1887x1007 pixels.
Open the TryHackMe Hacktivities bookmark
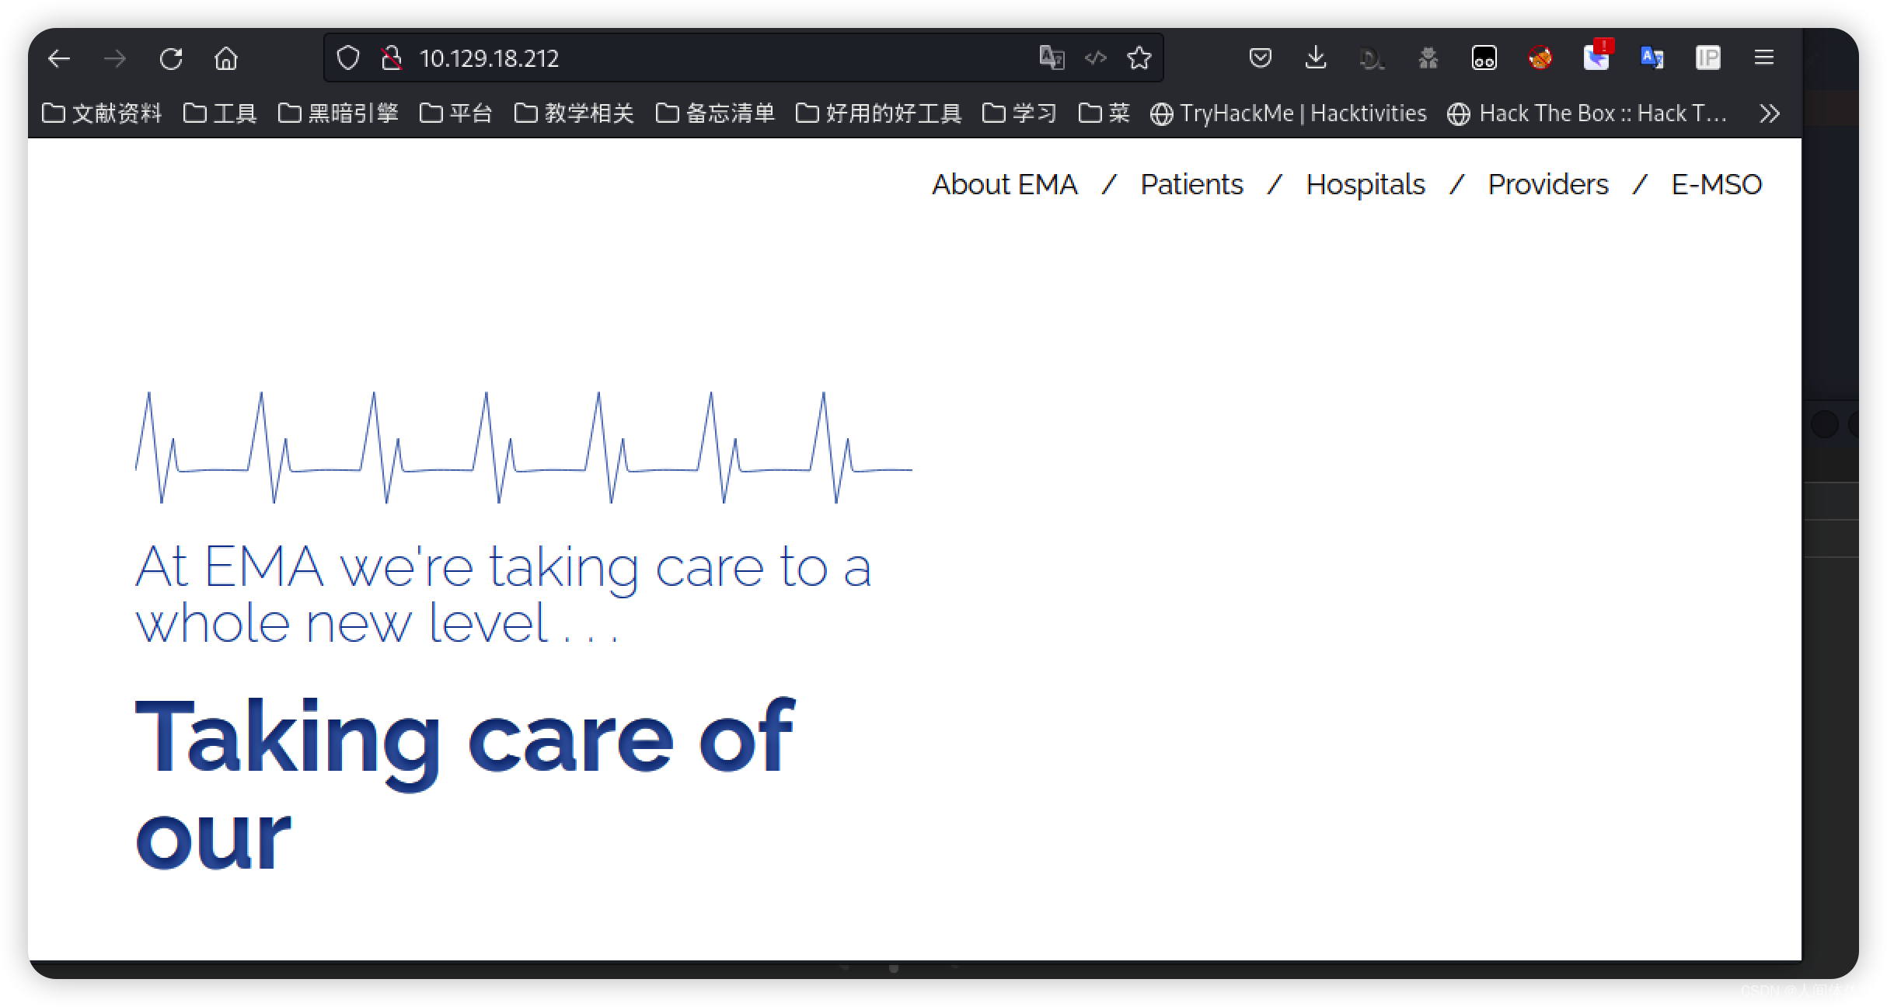coord(1289,113)
